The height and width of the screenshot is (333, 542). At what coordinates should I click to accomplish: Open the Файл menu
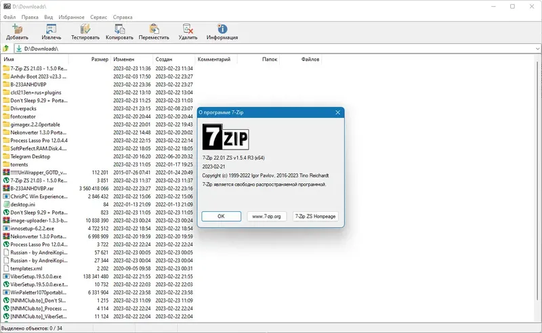tap(9, 17)
